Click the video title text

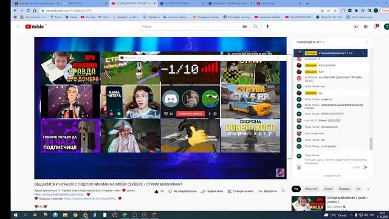pos(108,184)
